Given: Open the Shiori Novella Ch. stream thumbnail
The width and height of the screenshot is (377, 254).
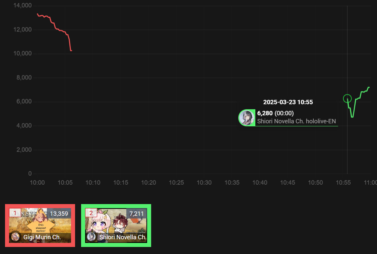Looking at the screenshot, I should (116, 226).
